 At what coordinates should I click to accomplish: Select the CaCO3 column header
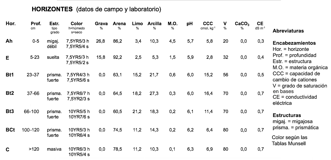[242, 24]
